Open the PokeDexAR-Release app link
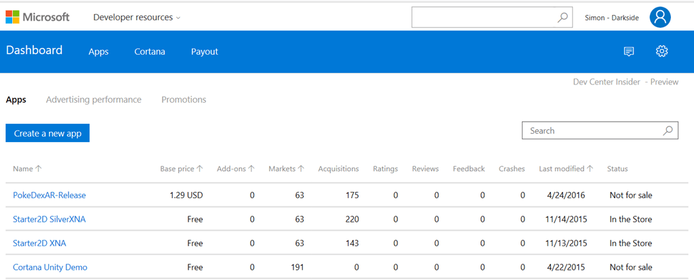Screen dimensions: 694x280 click(49, 195)
